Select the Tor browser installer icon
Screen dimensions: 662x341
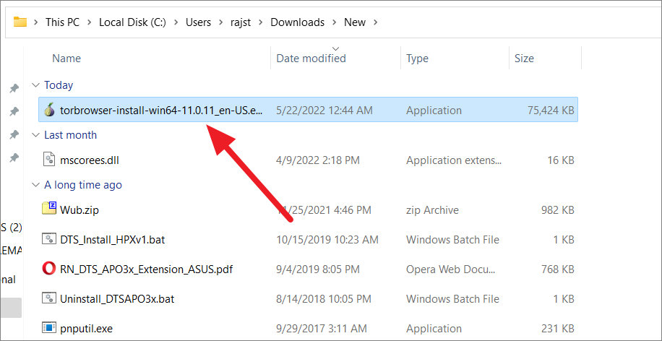(x=49, y=110)
